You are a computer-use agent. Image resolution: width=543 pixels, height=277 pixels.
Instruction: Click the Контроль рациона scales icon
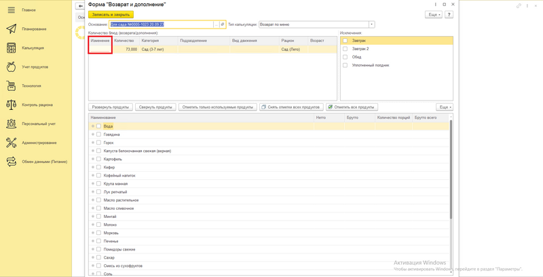11,105
